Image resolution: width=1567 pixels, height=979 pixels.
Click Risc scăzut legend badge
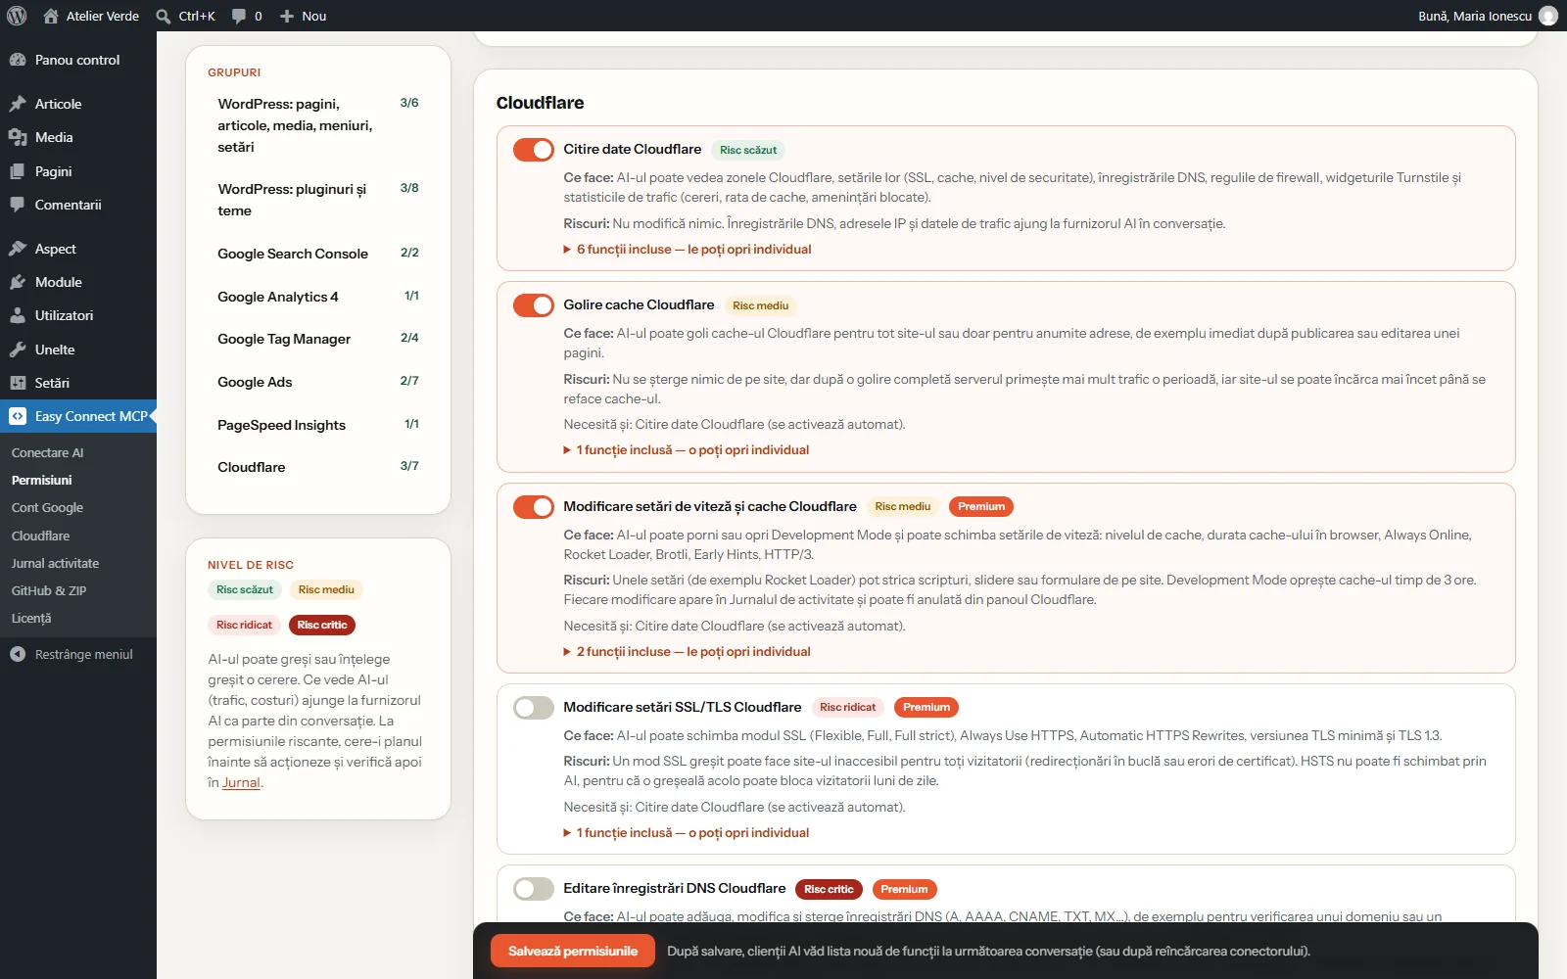pos(245,589)
